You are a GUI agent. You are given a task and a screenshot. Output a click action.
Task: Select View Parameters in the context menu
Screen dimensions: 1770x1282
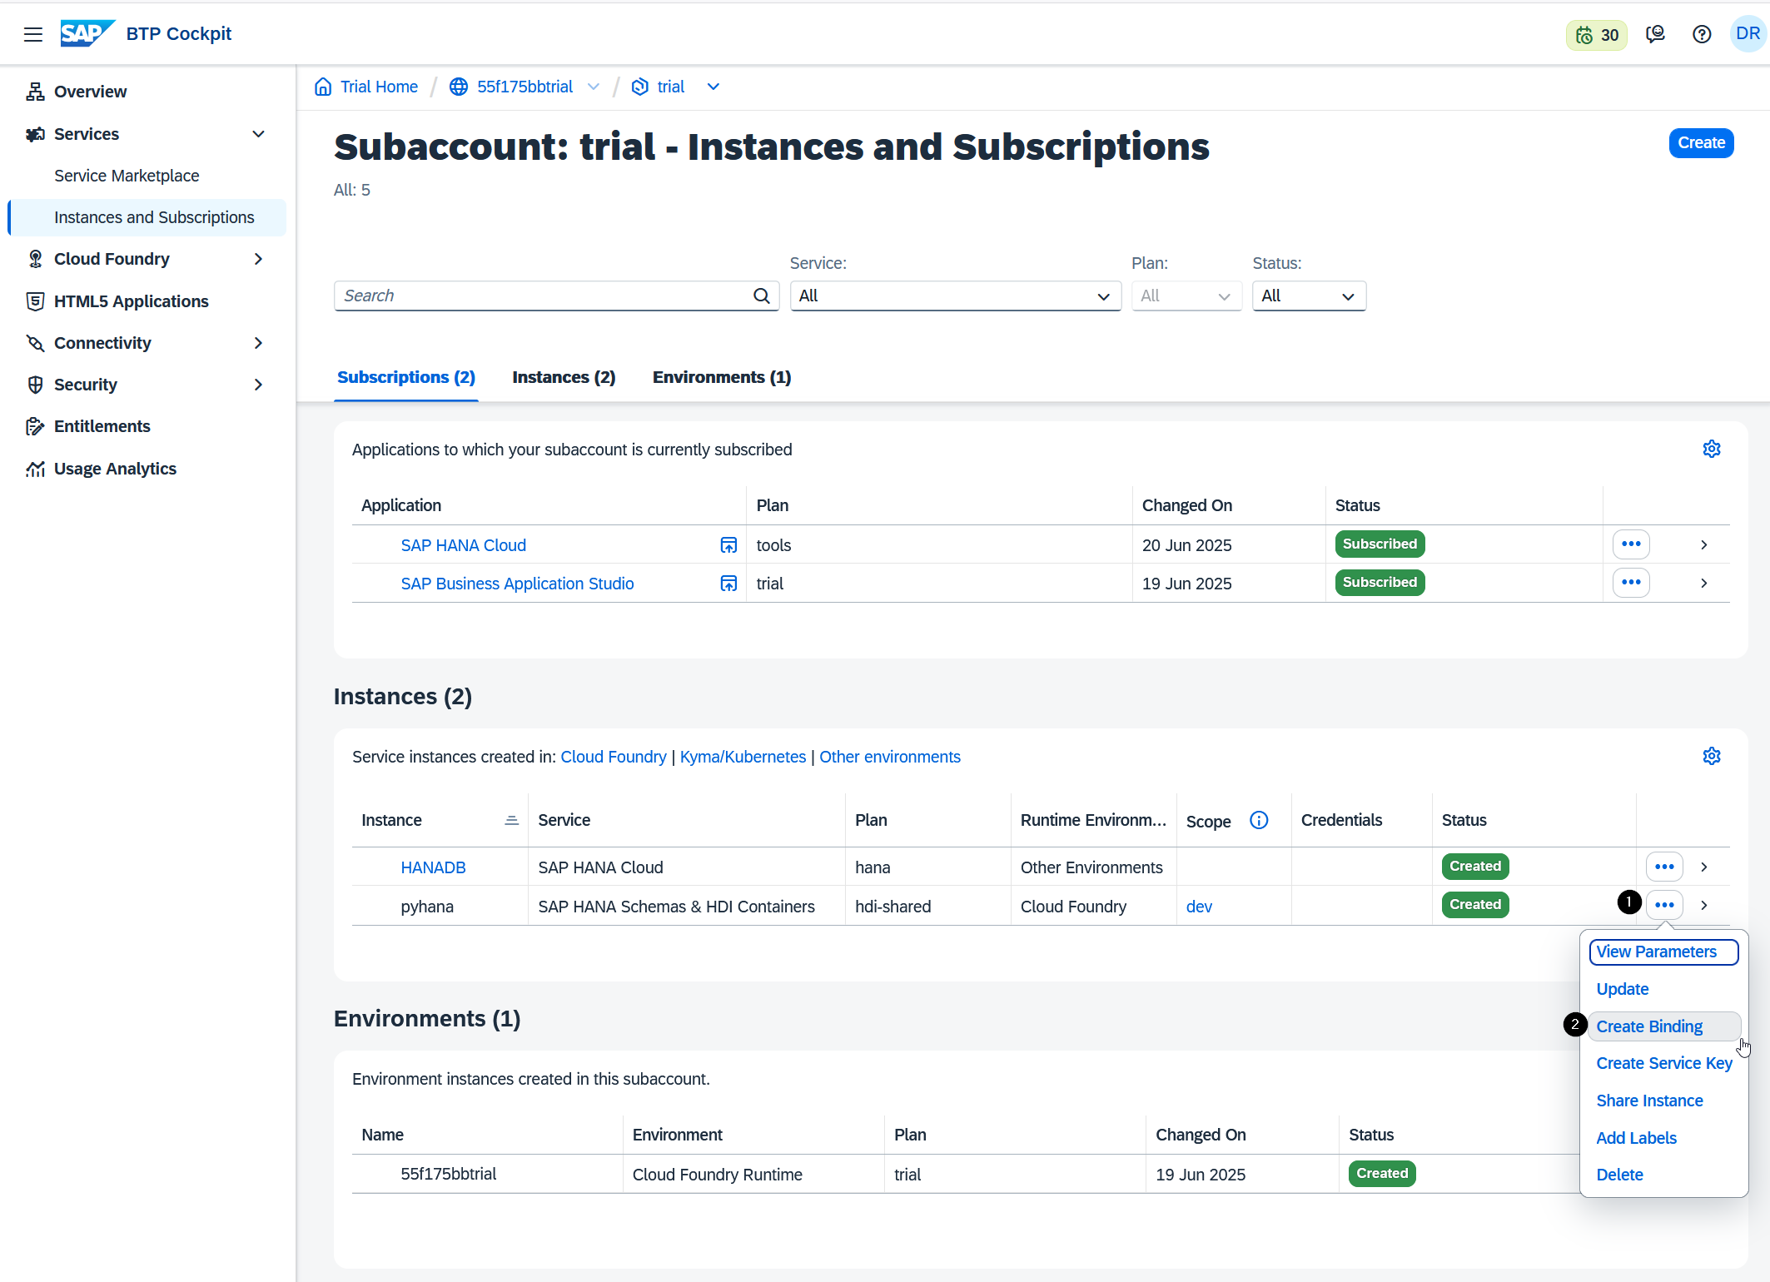point(1663,952)
